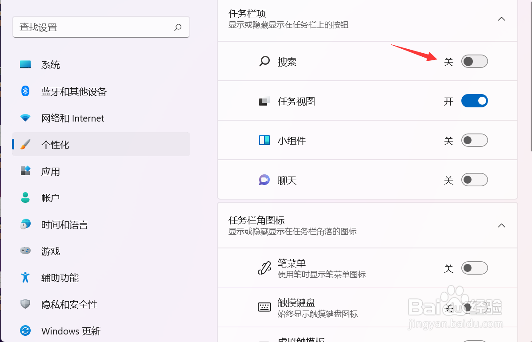Click the 聊天 row label
Viewport: 532px width, 342px height.
[287, 180]
